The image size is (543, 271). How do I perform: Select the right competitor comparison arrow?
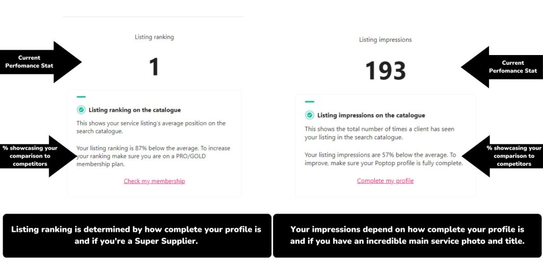pos(504,156)
